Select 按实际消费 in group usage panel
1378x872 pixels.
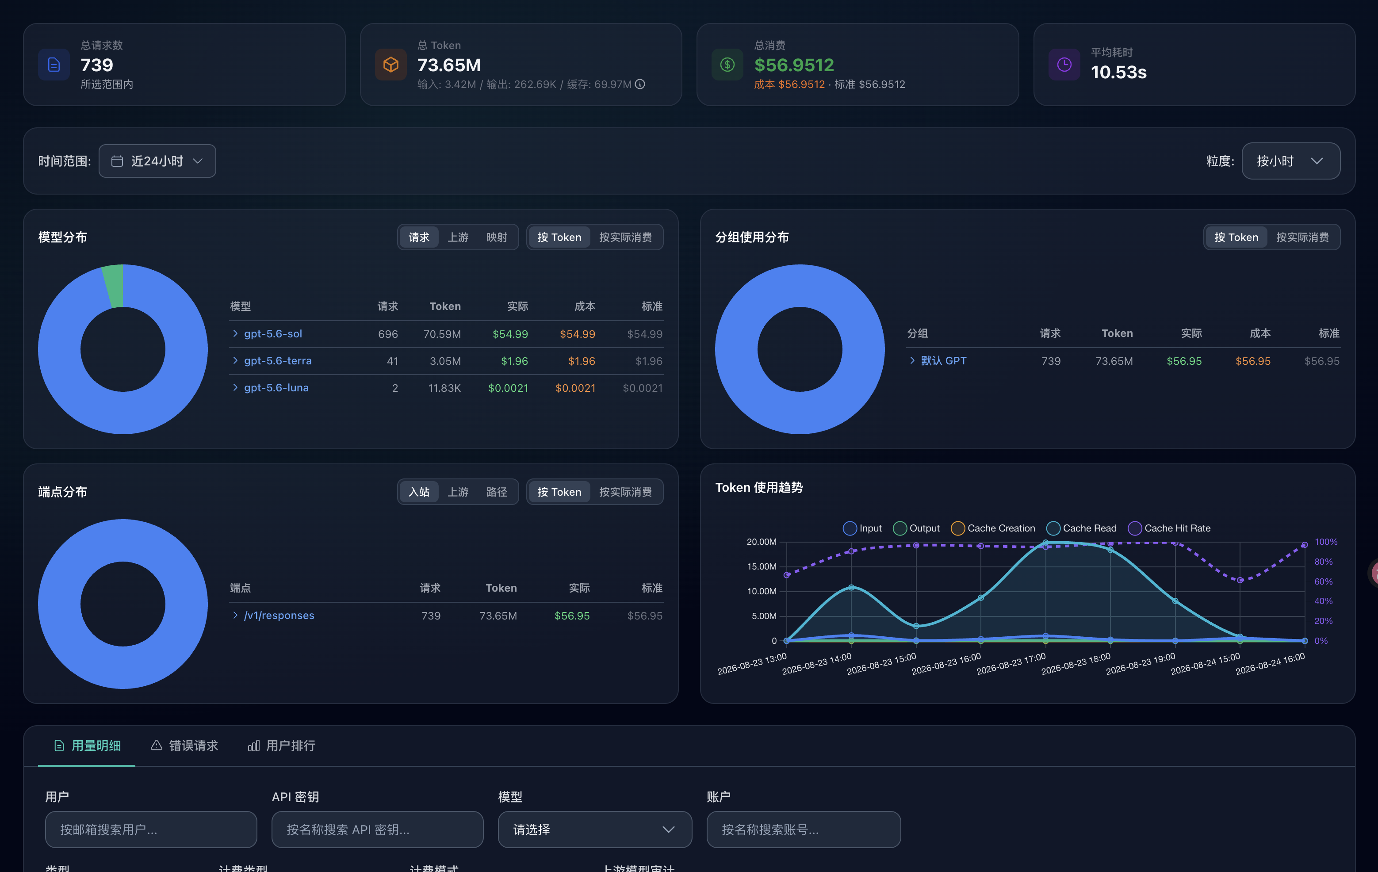(1302, 237)
